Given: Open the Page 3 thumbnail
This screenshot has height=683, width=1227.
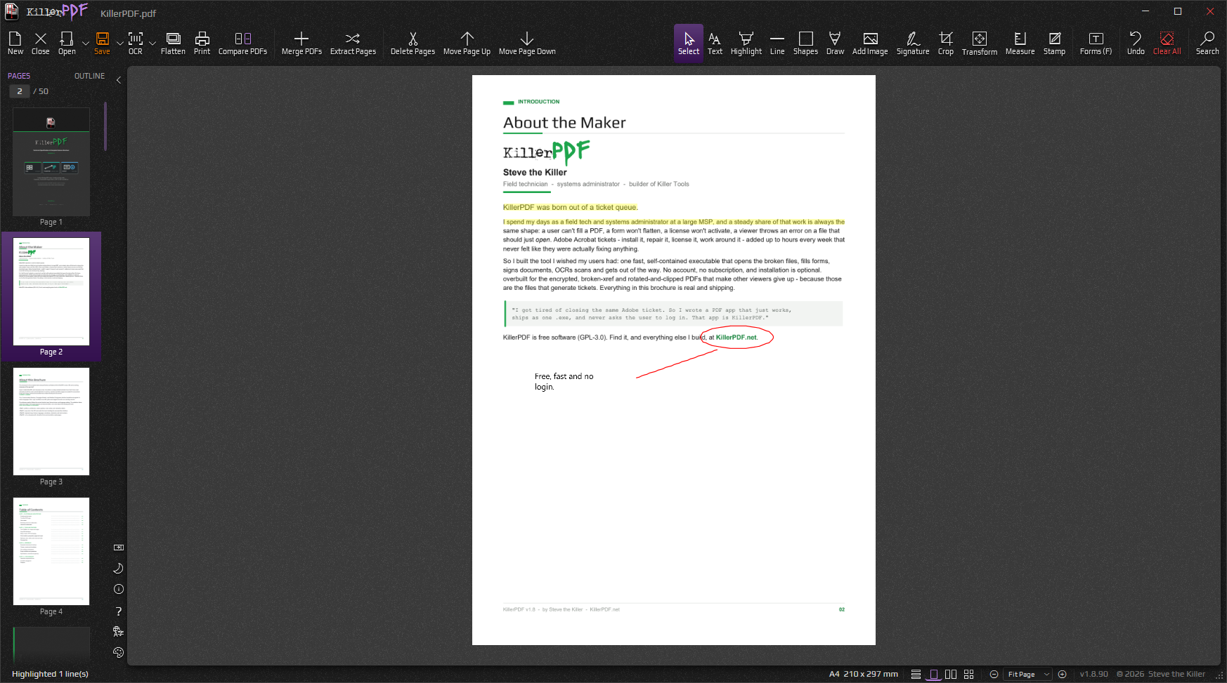Looking at the screenshot, I should (x=51, y=421).
